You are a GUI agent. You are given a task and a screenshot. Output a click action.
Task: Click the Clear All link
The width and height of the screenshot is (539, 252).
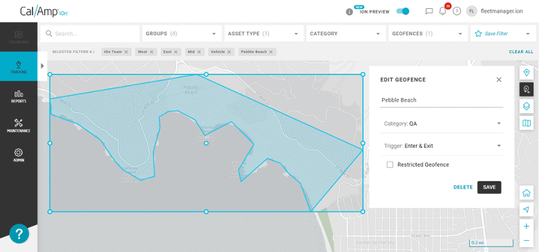[x=521, y=52]
